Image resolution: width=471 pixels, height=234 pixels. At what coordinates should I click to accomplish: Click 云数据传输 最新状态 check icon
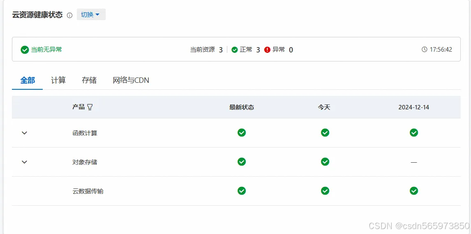(242, 191)
